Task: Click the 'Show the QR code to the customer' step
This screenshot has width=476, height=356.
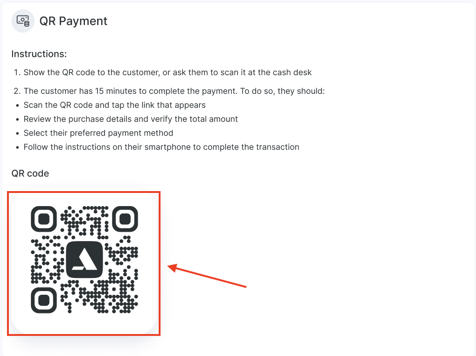Action: tap(168, 72)
